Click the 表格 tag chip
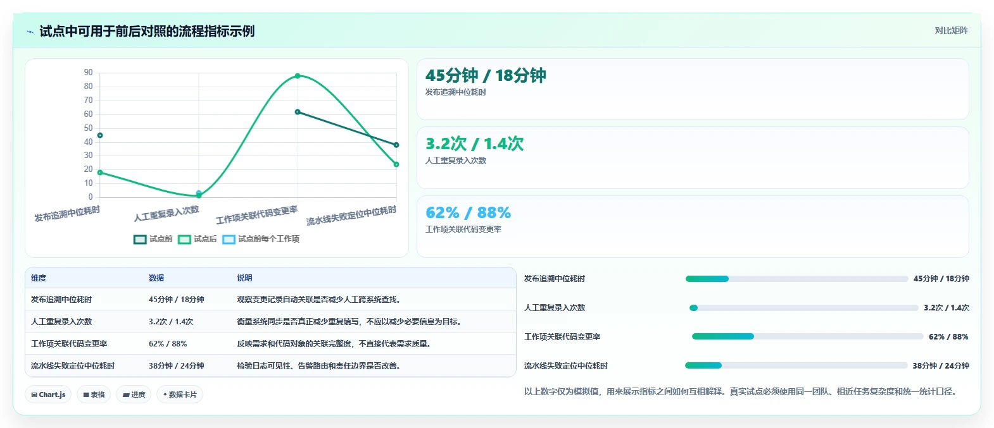Image resolution: width=994 pixels, height=428 pixels. pyautogui.click(x=94, y=394)
